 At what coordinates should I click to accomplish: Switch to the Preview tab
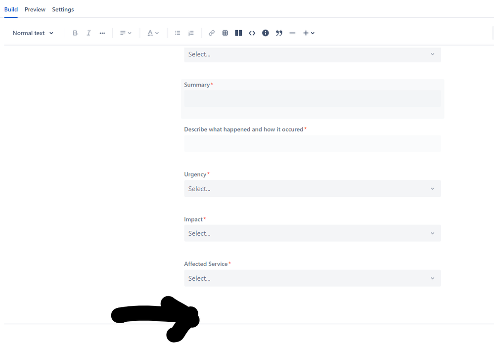pyautogui.click(x=35, y=9)
